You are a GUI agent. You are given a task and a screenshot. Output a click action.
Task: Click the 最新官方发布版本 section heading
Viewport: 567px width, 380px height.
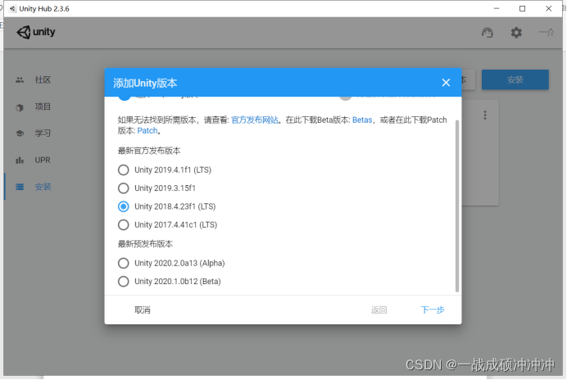[149, 151]
